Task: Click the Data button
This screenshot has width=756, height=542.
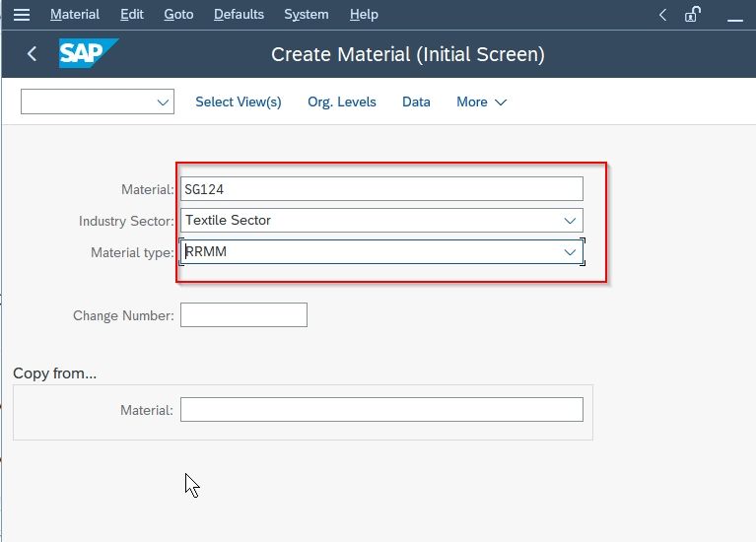Action: coord(416,102)
